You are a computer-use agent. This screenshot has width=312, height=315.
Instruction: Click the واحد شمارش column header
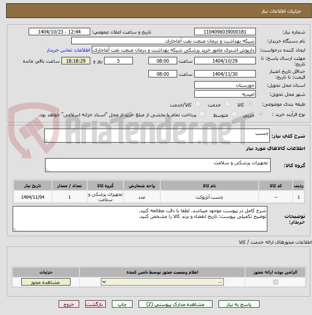(142, 186)
